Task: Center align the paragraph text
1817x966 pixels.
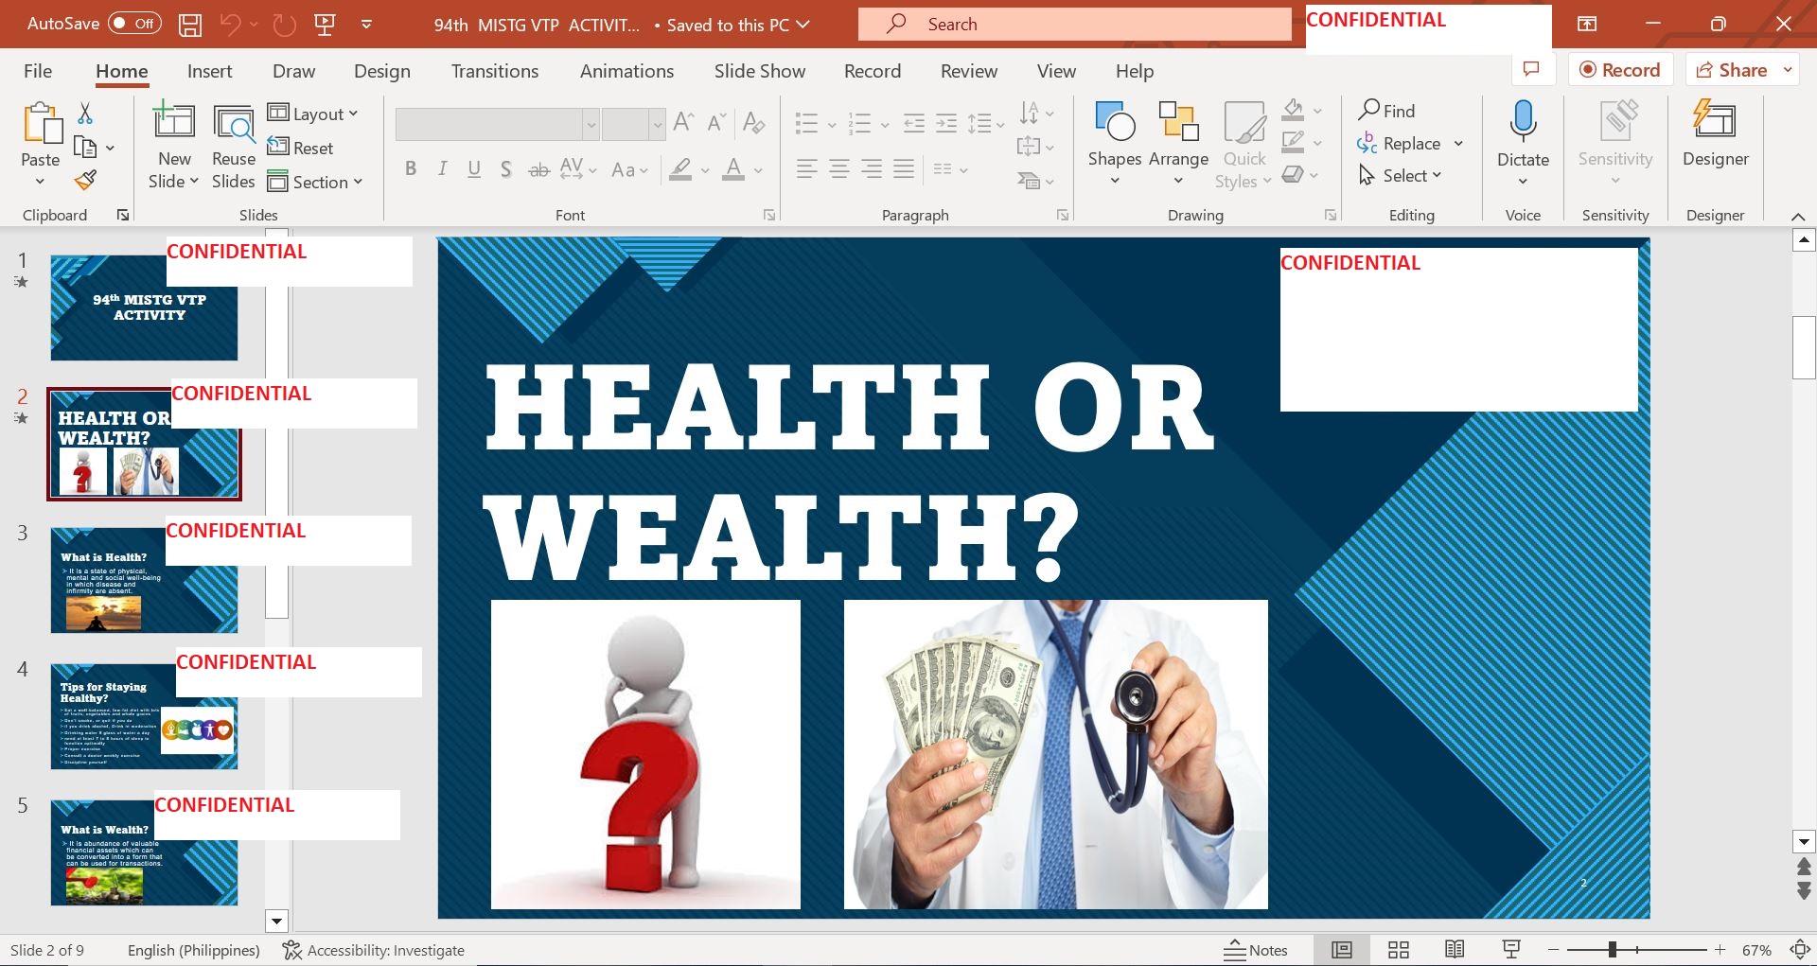Action: click(839, 169)
